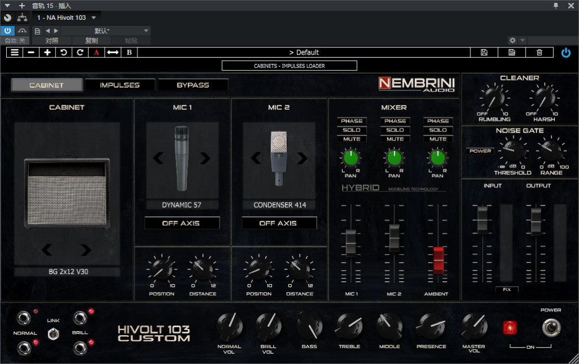Open the > Default preset selector
Image resolution: width=579 pixels, height=364 pixels.
click(304, 53)
